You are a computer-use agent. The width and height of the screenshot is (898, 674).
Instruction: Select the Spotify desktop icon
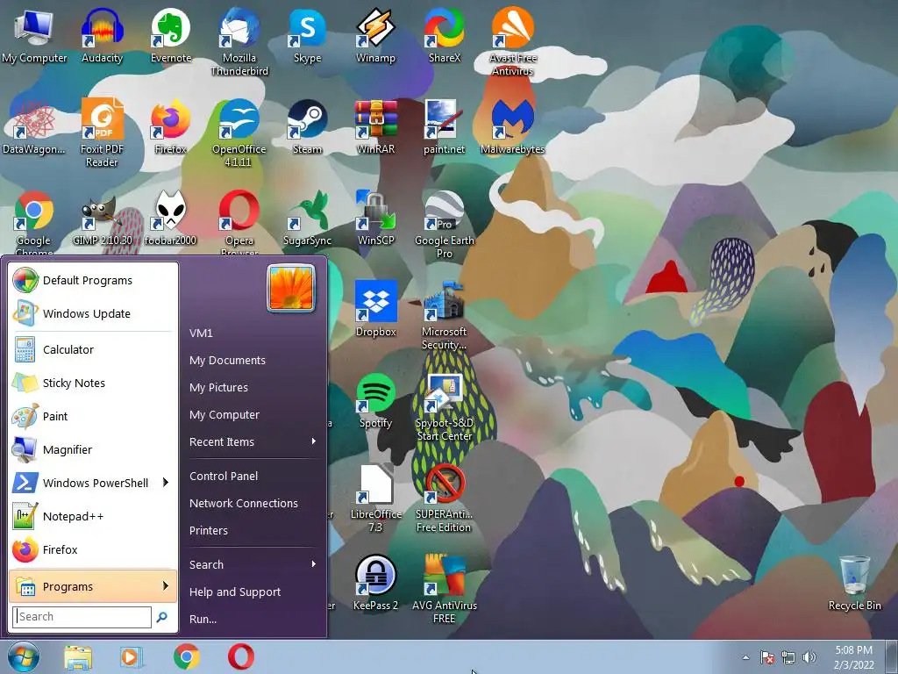pyautogui.click(x=375, y=400)
